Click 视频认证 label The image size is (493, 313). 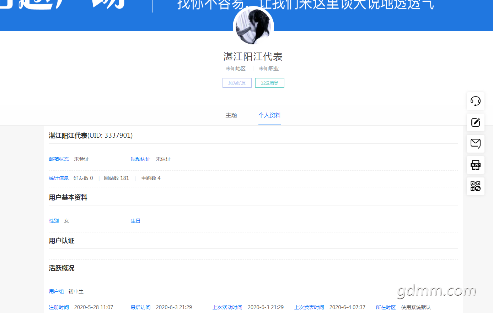[141, 159]
